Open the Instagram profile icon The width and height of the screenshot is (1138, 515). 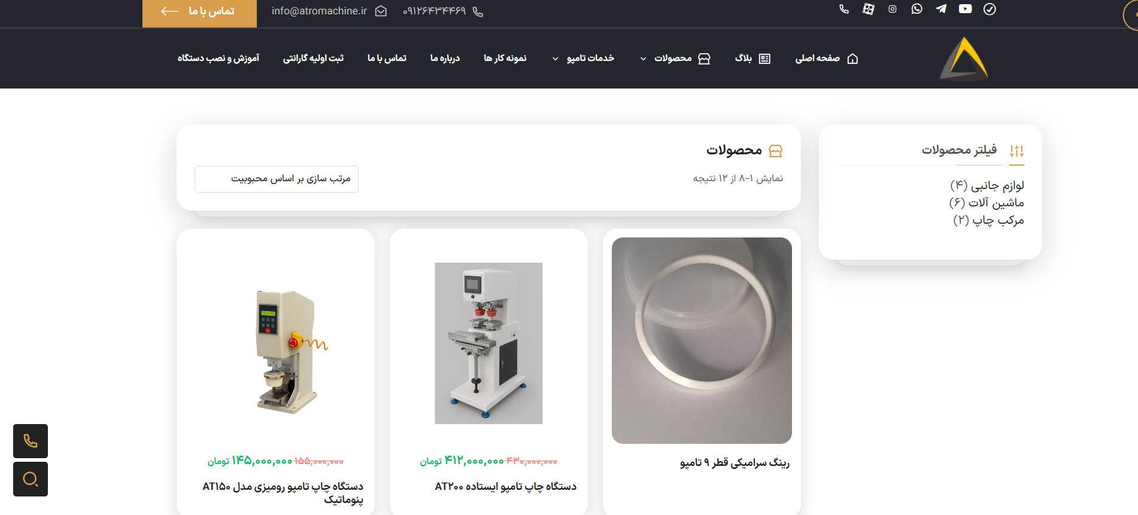pos(893,9)
